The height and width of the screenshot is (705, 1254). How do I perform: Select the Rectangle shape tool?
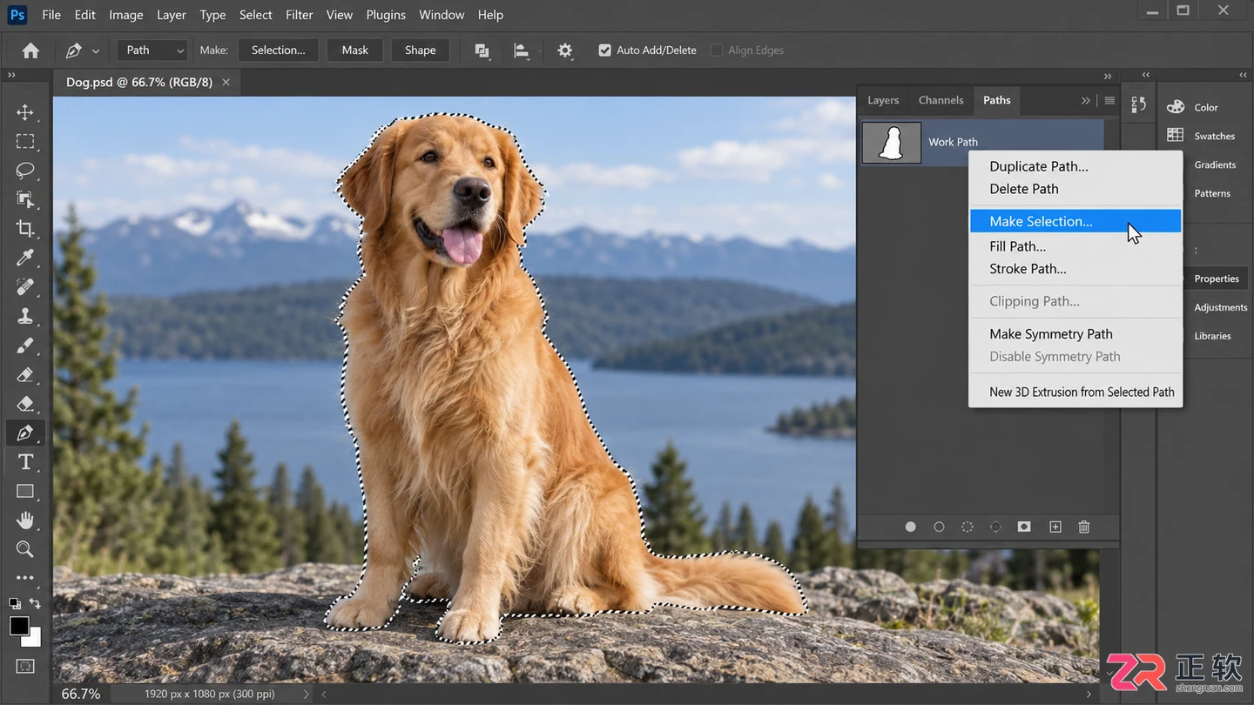[25, 491]
